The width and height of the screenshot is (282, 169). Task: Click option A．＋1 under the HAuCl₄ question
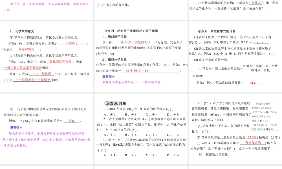tap(109, 155)
